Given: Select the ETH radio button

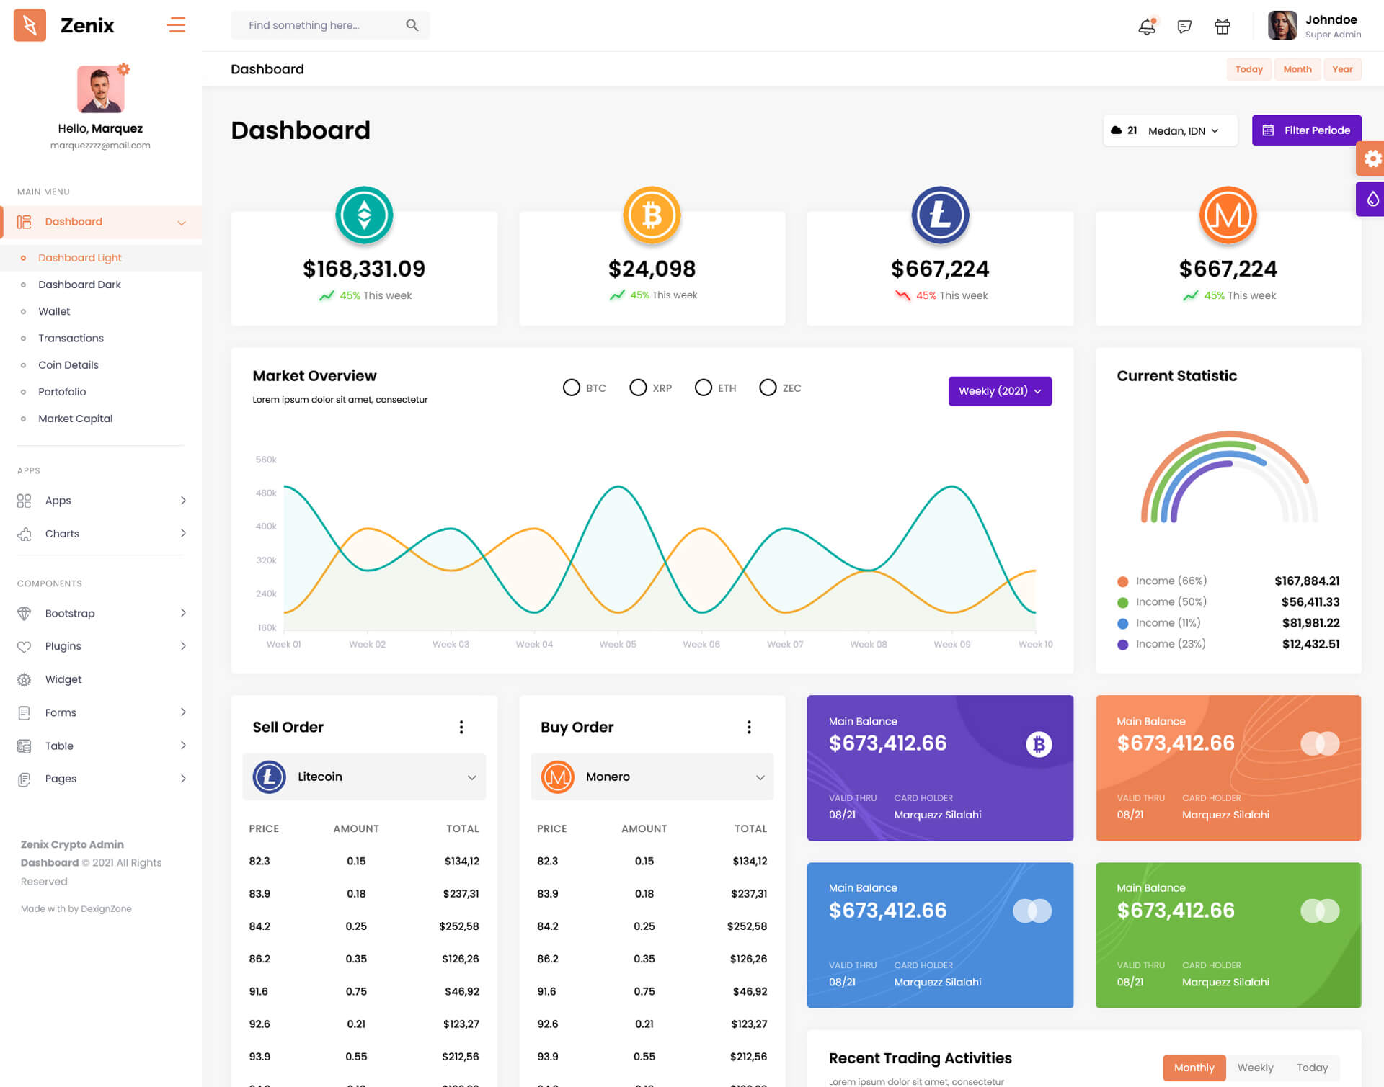Looking at the screenshot, I should coord(703,388).
